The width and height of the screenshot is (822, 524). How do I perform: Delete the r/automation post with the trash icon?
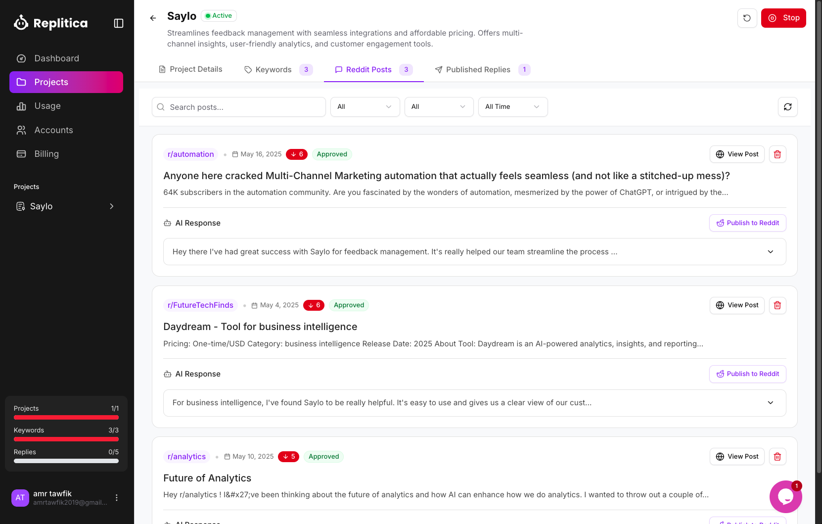coord(777,154)
